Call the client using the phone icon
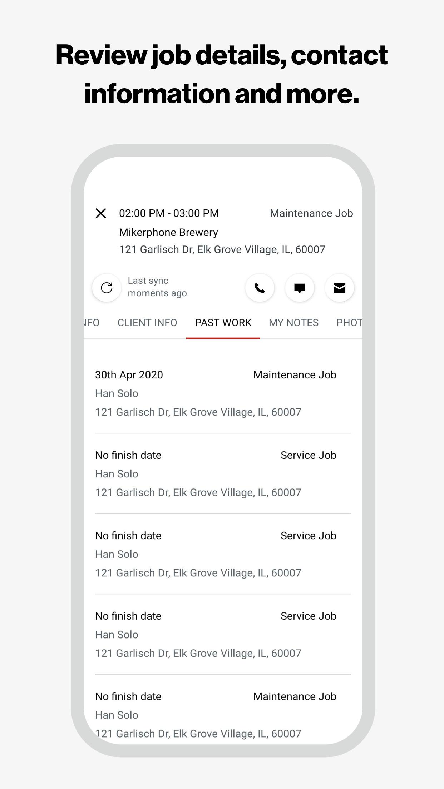444x789 pixels. 260,288
